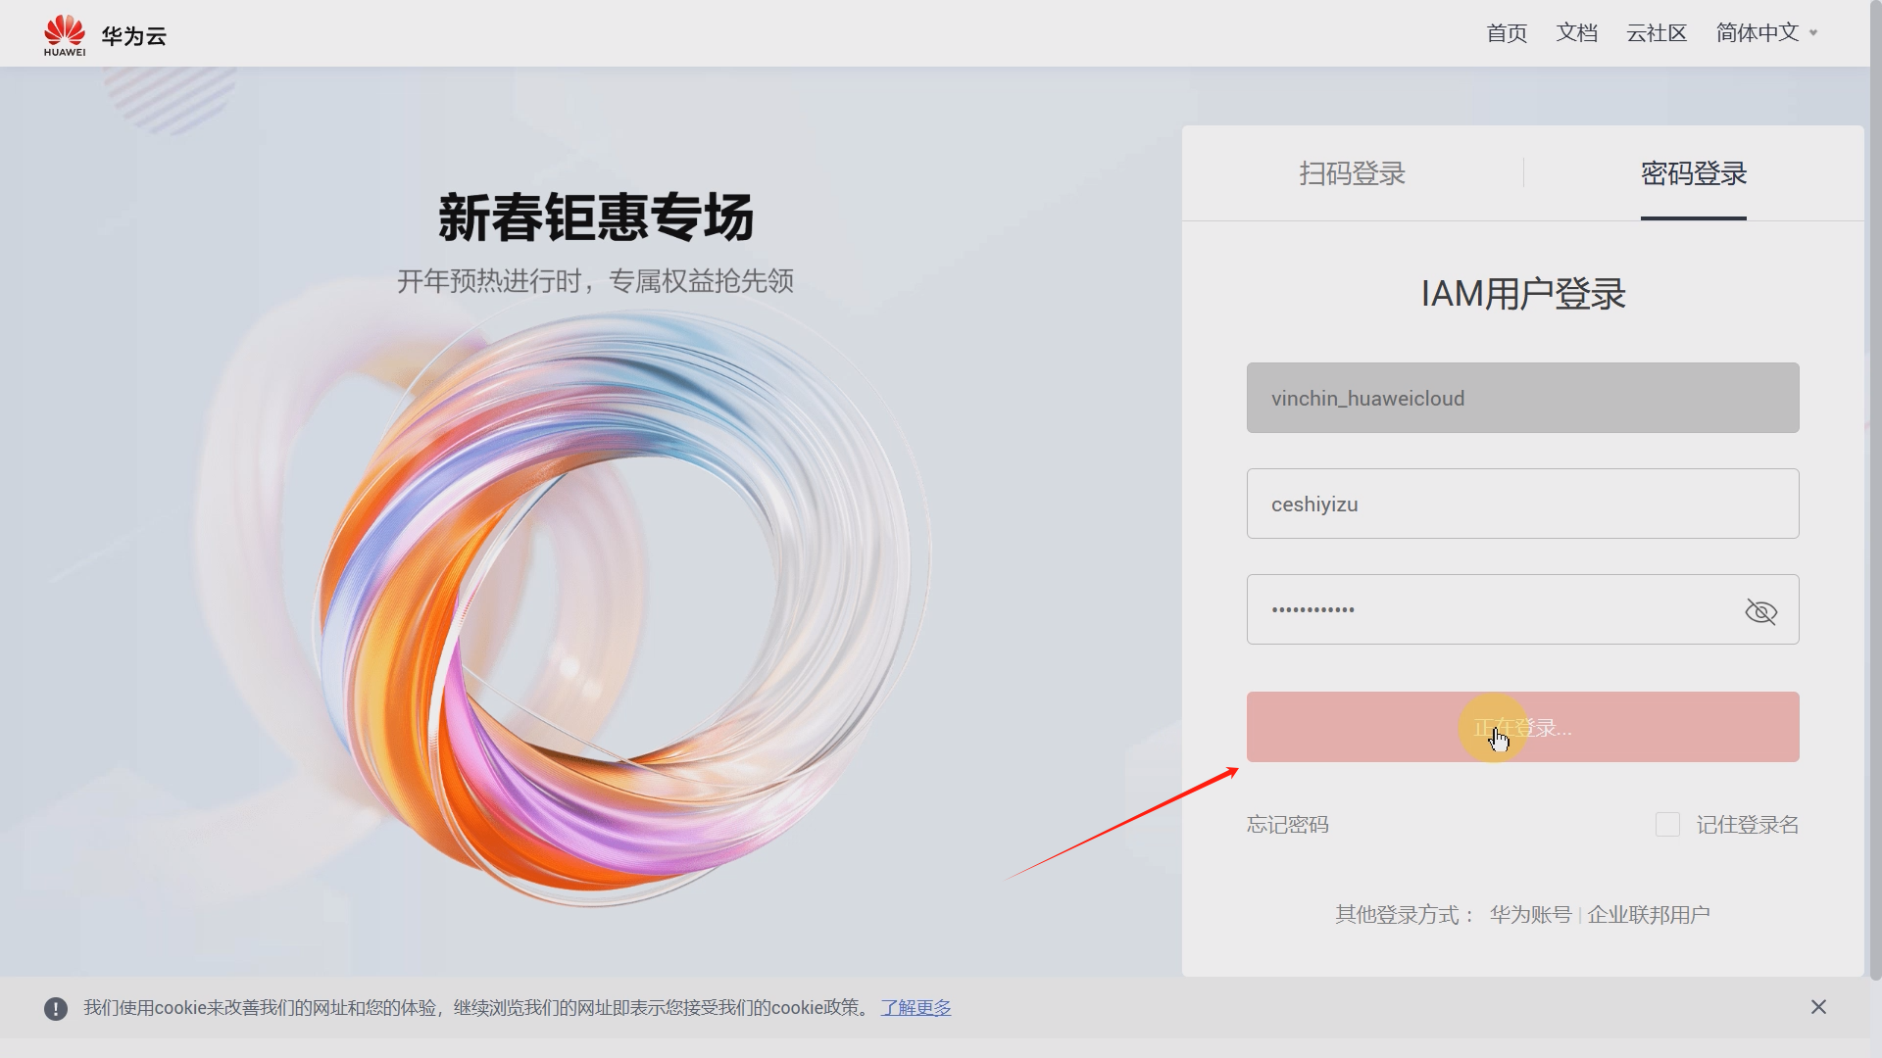Focus the ceshiyizu username field

[x=1522, y=504]
